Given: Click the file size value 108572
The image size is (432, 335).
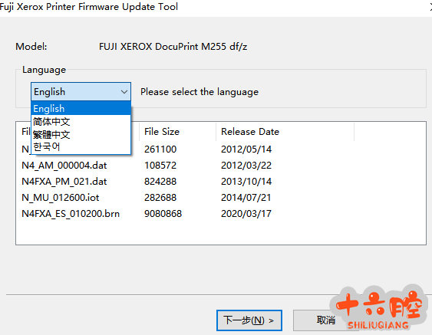Looking at the screenshot, I should pyautogui.click(x=160, y=166).
